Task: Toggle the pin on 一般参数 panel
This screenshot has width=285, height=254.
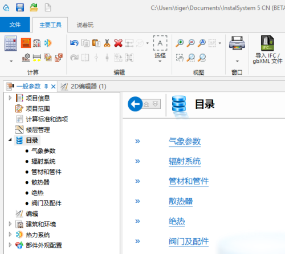Action: pos(46,86)
